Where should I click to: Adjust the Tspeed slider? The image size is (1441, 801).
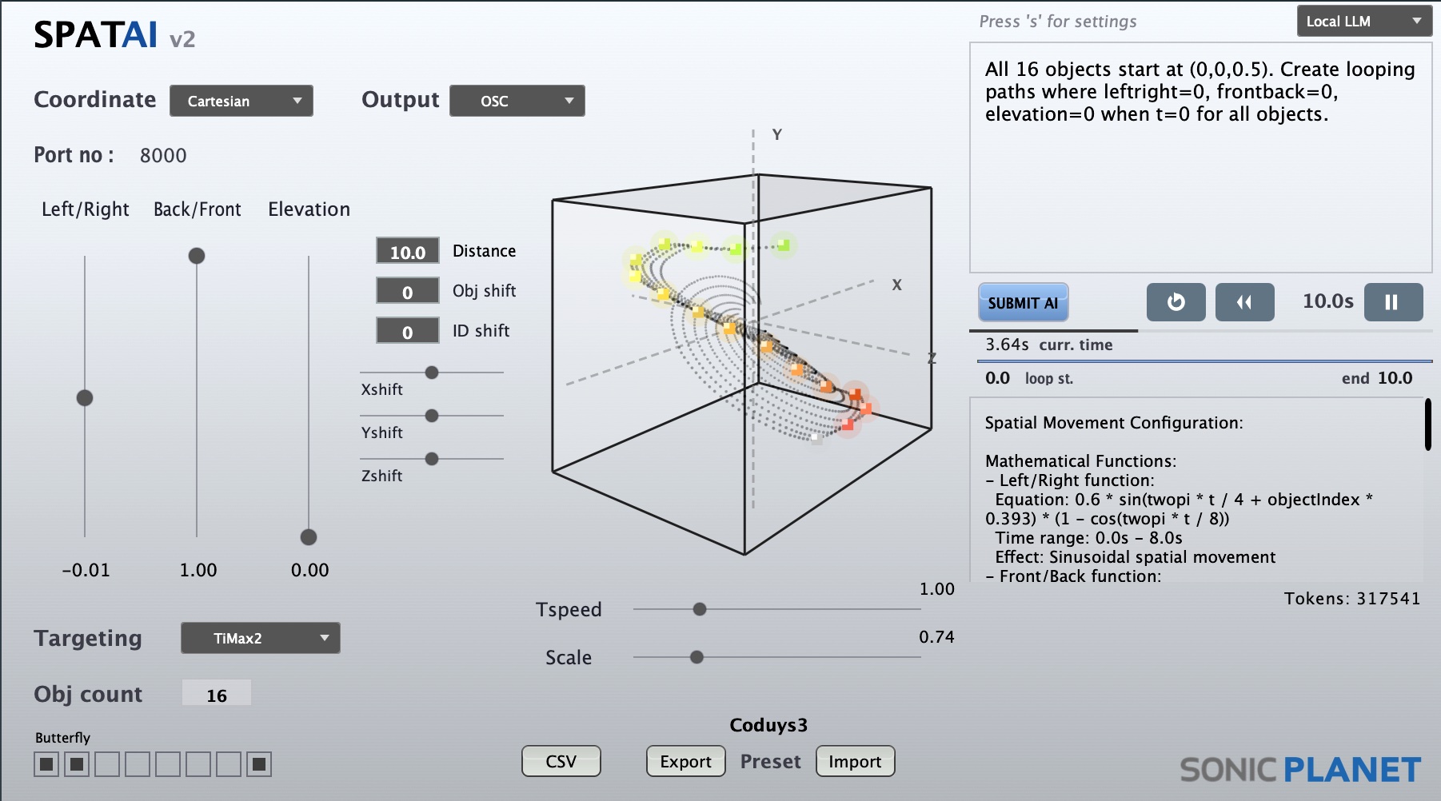699,609
